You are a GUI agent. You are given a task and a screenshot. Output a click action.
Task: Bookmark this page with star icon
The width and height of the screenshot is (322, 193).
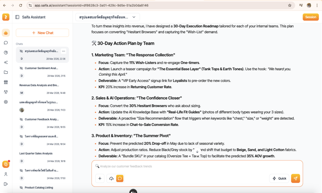[290, 5]
